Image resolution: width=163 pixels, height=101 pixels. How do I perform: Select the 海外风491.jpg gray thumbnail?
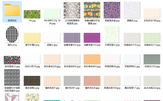72,81
